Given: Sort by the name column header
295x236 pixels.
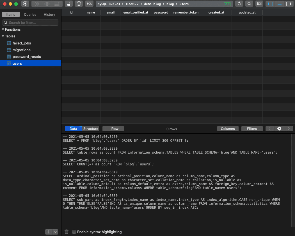Looking at the screenshot, I should [x=91, y=12].
